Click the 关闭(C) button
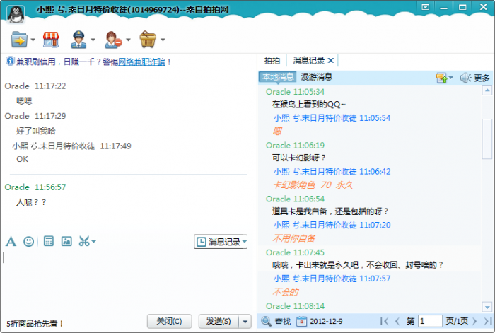Image resolution: width=495 pixels, height=333 pixels. 169,321
